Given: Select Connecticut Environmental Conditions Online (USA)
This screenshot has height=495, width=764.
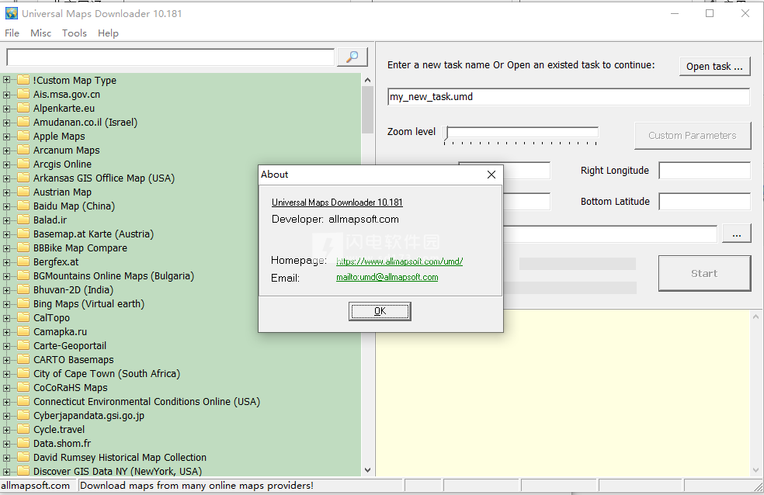Looking at the screenshot, I should pos(147,402).
